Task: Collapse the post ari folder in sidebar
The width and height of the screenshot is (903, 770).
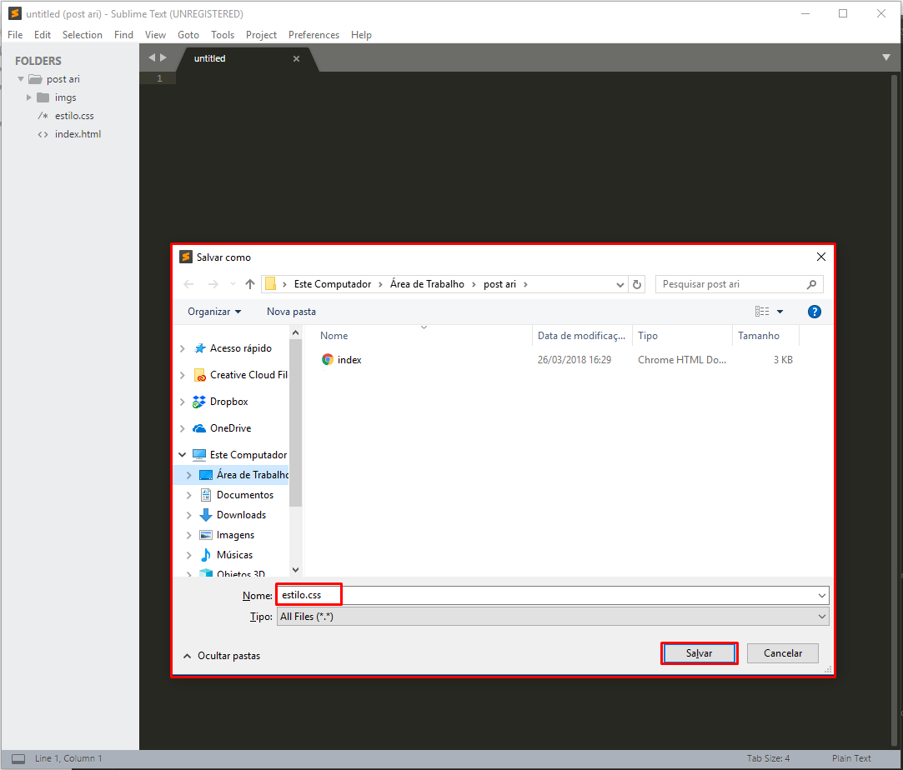Action: (21, 79)
